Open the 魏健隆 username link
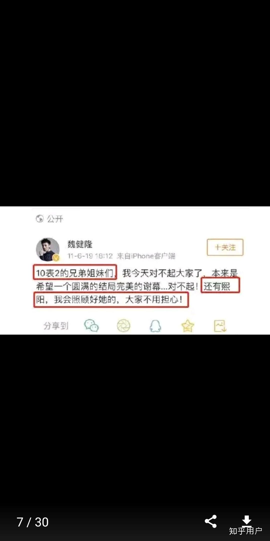This screenshot has width=270, height=541. pos(80,244)
